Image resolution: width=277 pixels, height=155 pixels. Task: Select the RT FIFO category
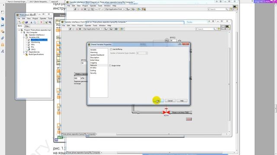point(93,68)
